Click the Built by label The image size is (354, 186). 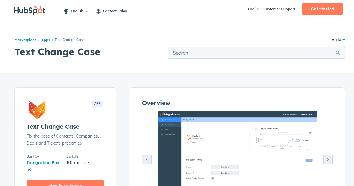(x=33, y=156)
